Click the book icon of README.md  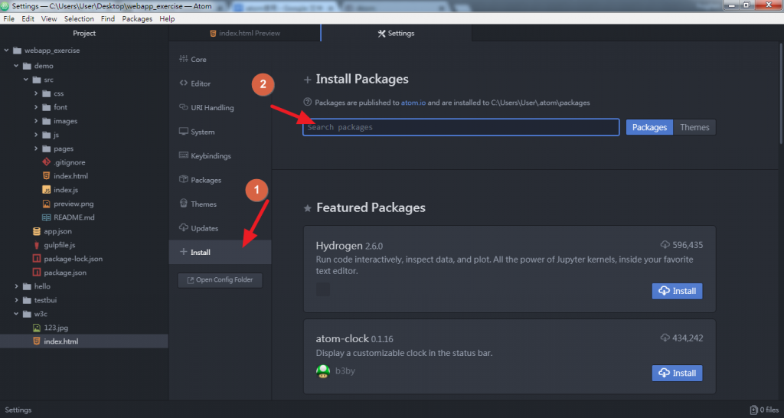tap(46, 217)
